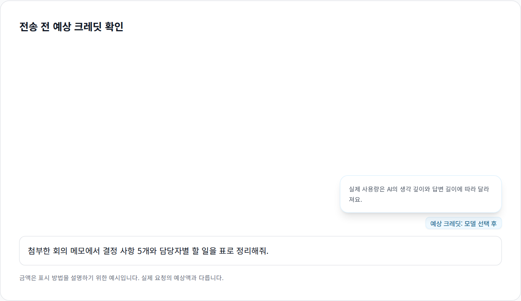Viewport: 521px width, 301px height.
Task: Select the heading '전송 전 예상 크레딧 확인'
Action: click(x=71, y=27)
